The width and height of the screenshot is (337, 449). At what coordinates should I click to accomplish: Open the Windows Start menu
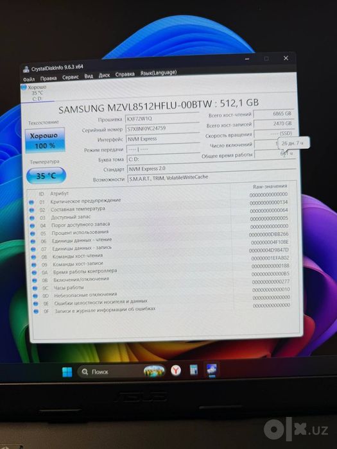(67, 372)
